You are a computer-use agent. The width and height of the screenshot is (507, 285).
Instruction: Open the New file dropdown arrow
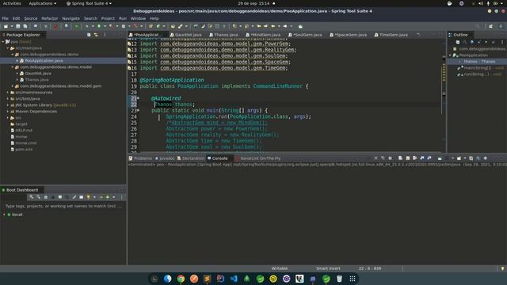pos(11,26)
